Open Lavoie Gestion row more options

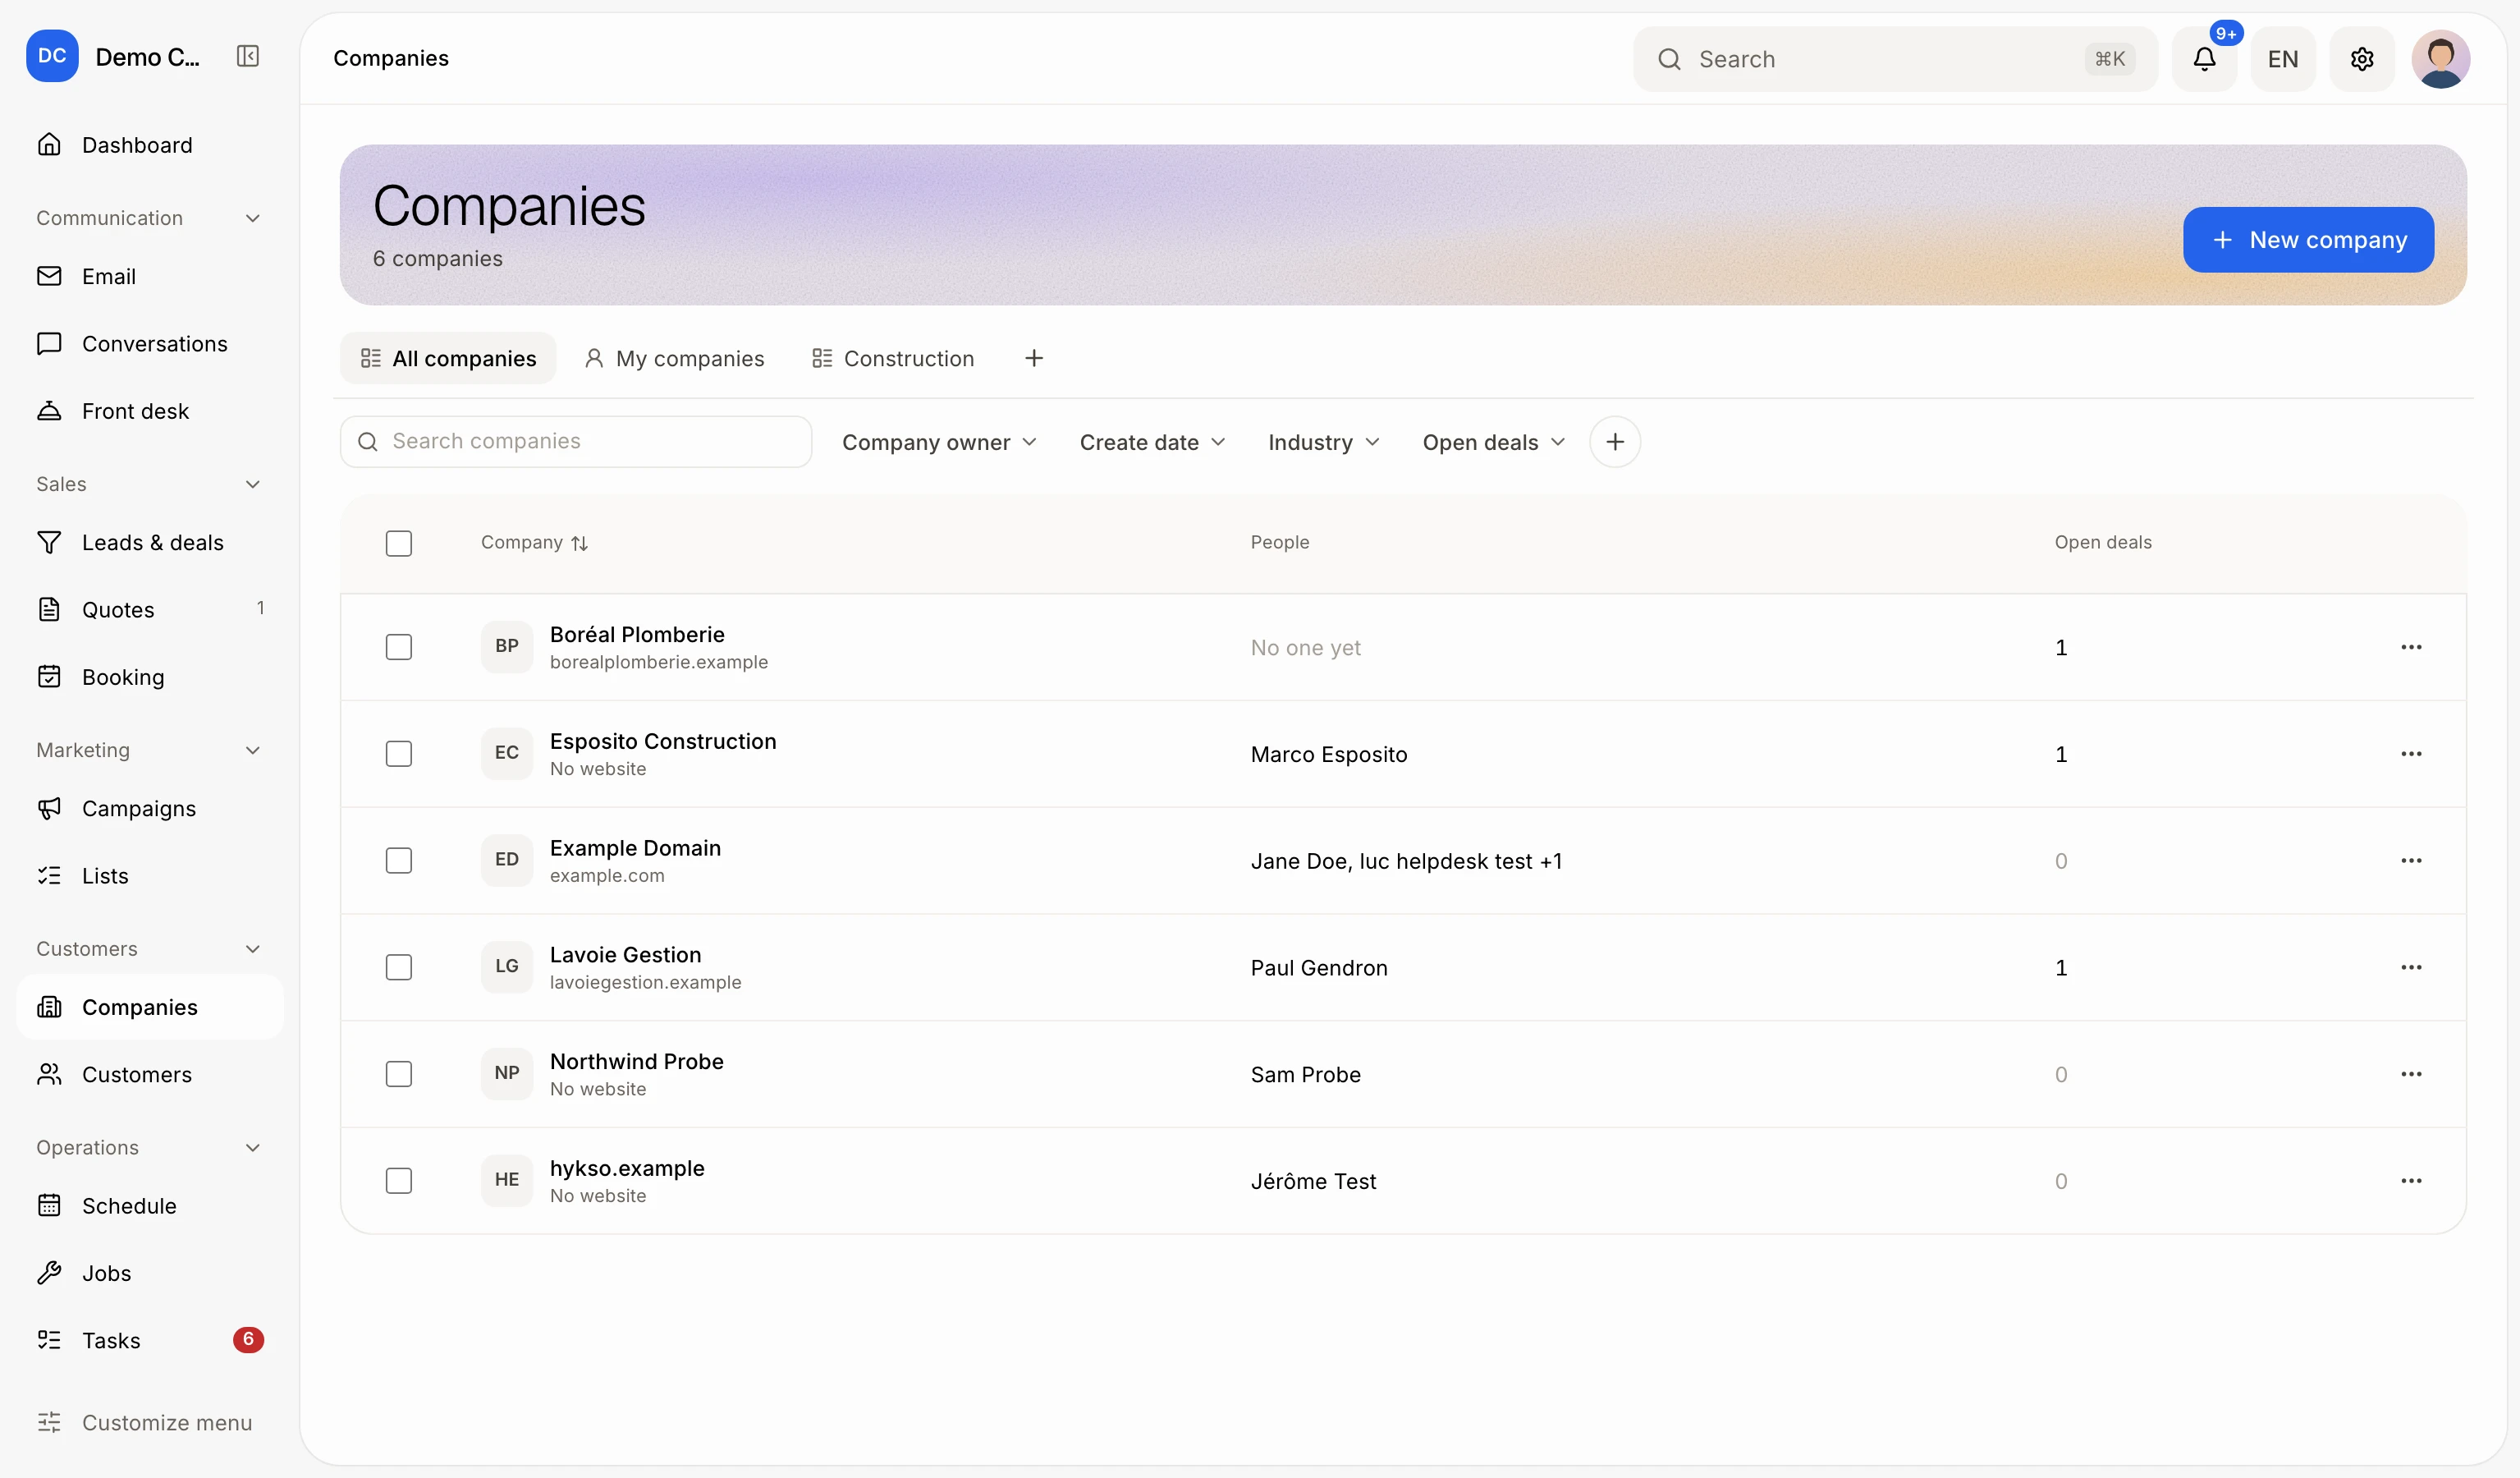(2411, 967)
